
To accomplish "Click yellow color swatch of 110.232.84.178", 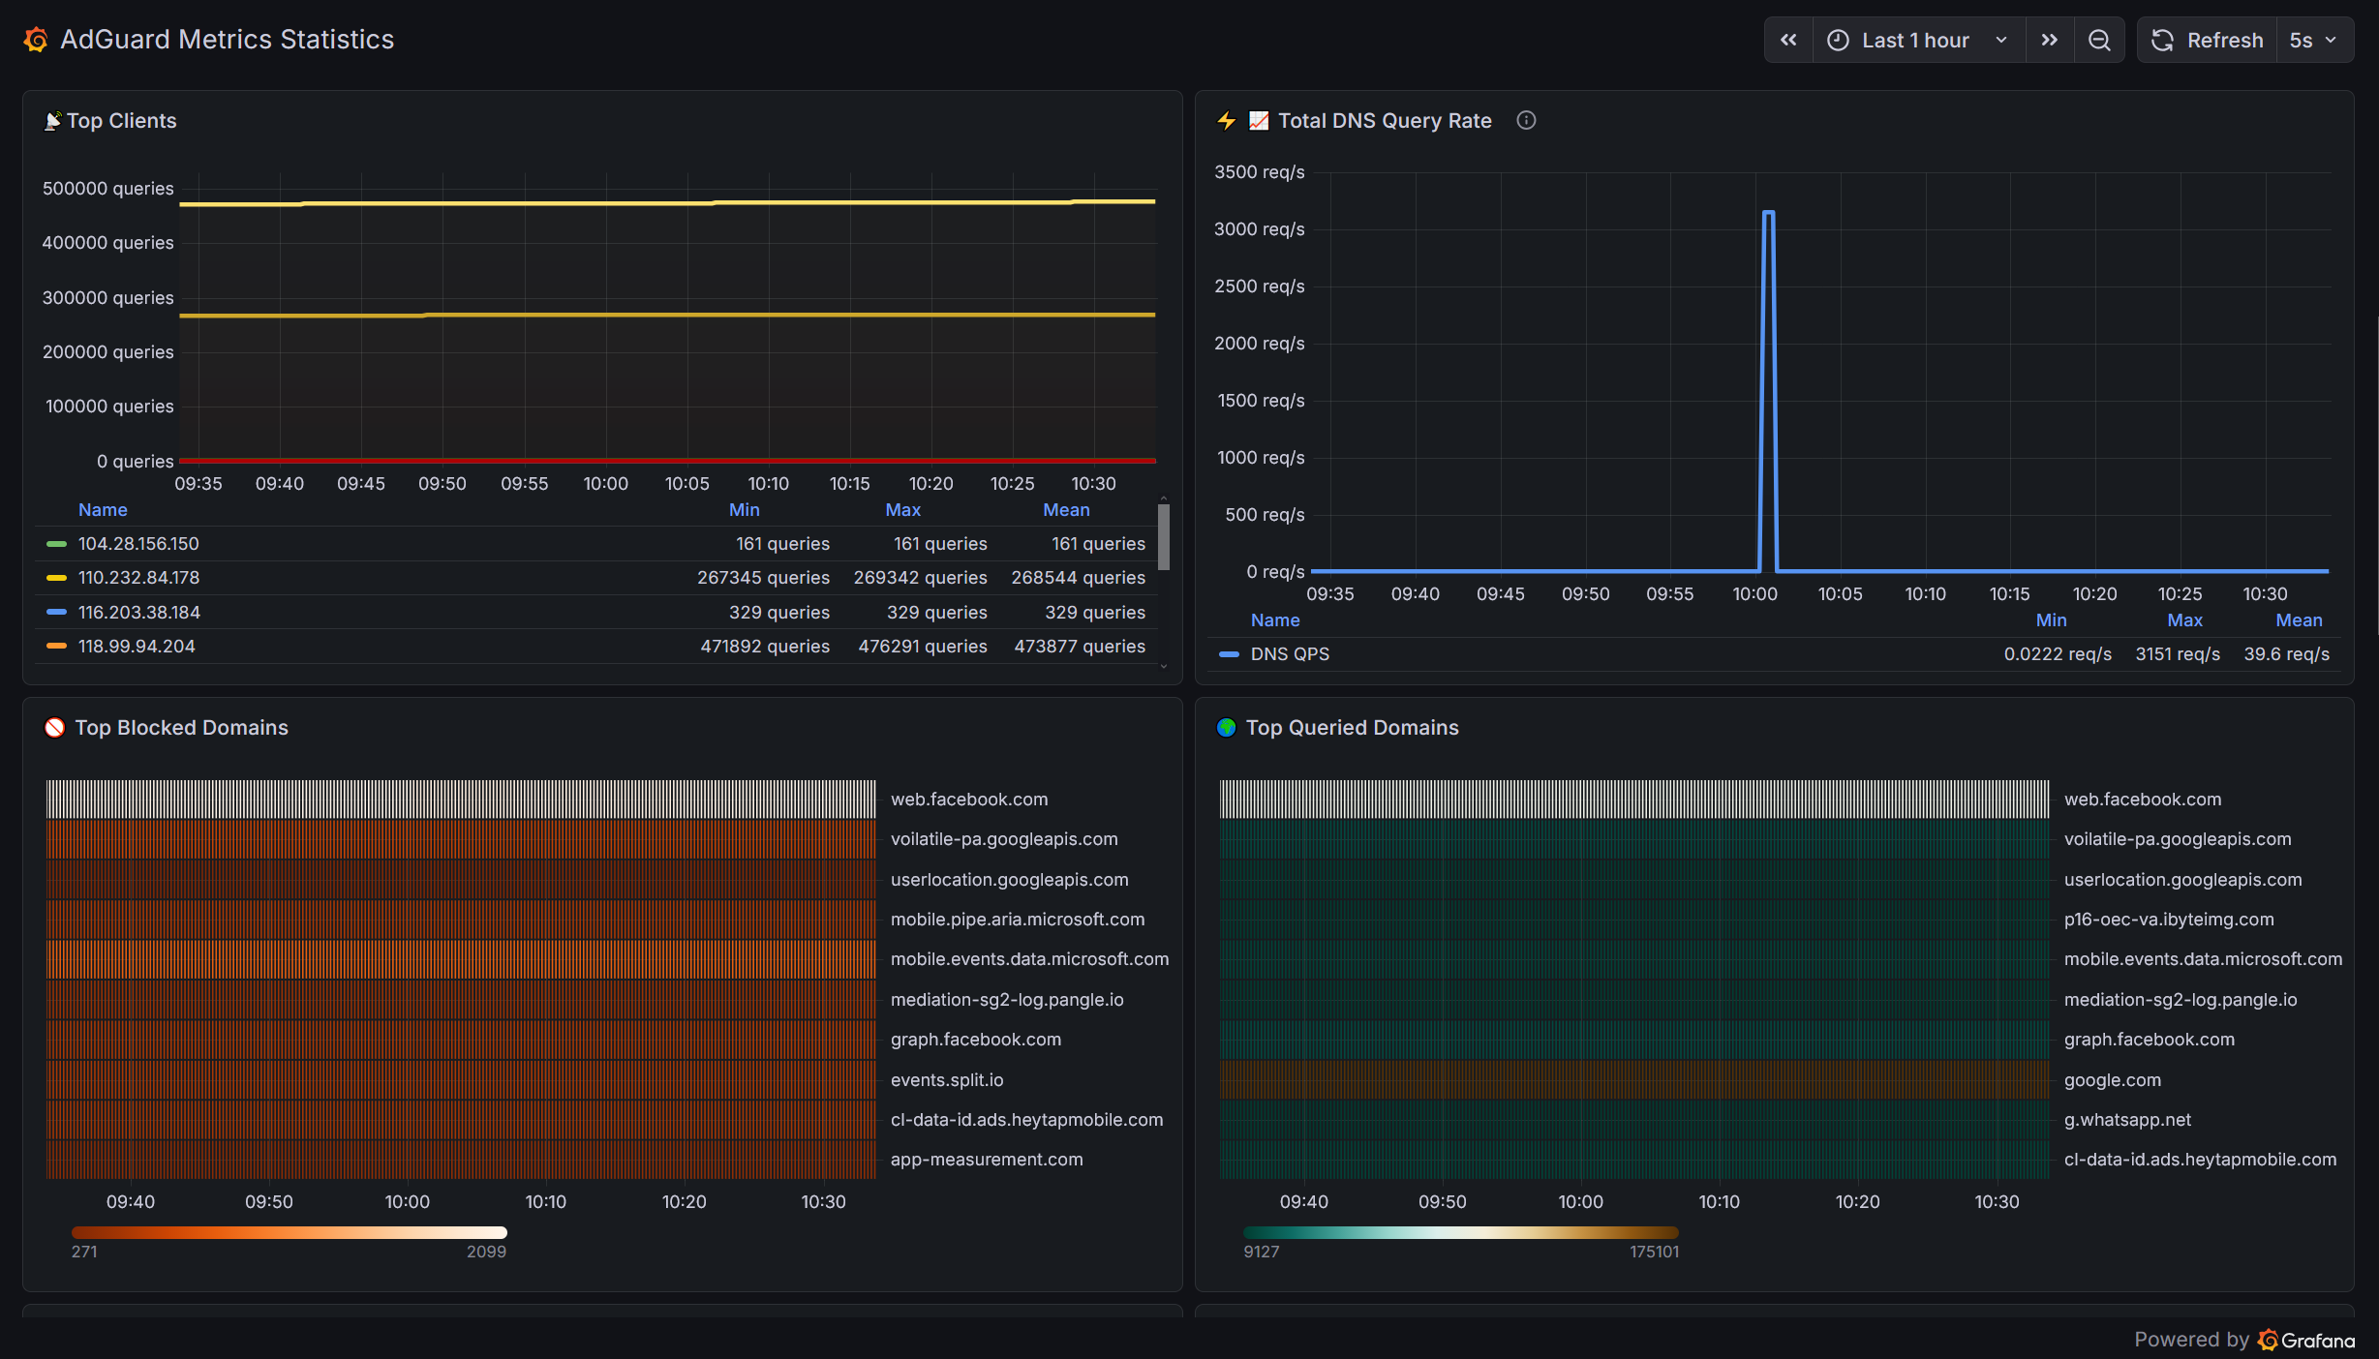I will click(56, 578).
